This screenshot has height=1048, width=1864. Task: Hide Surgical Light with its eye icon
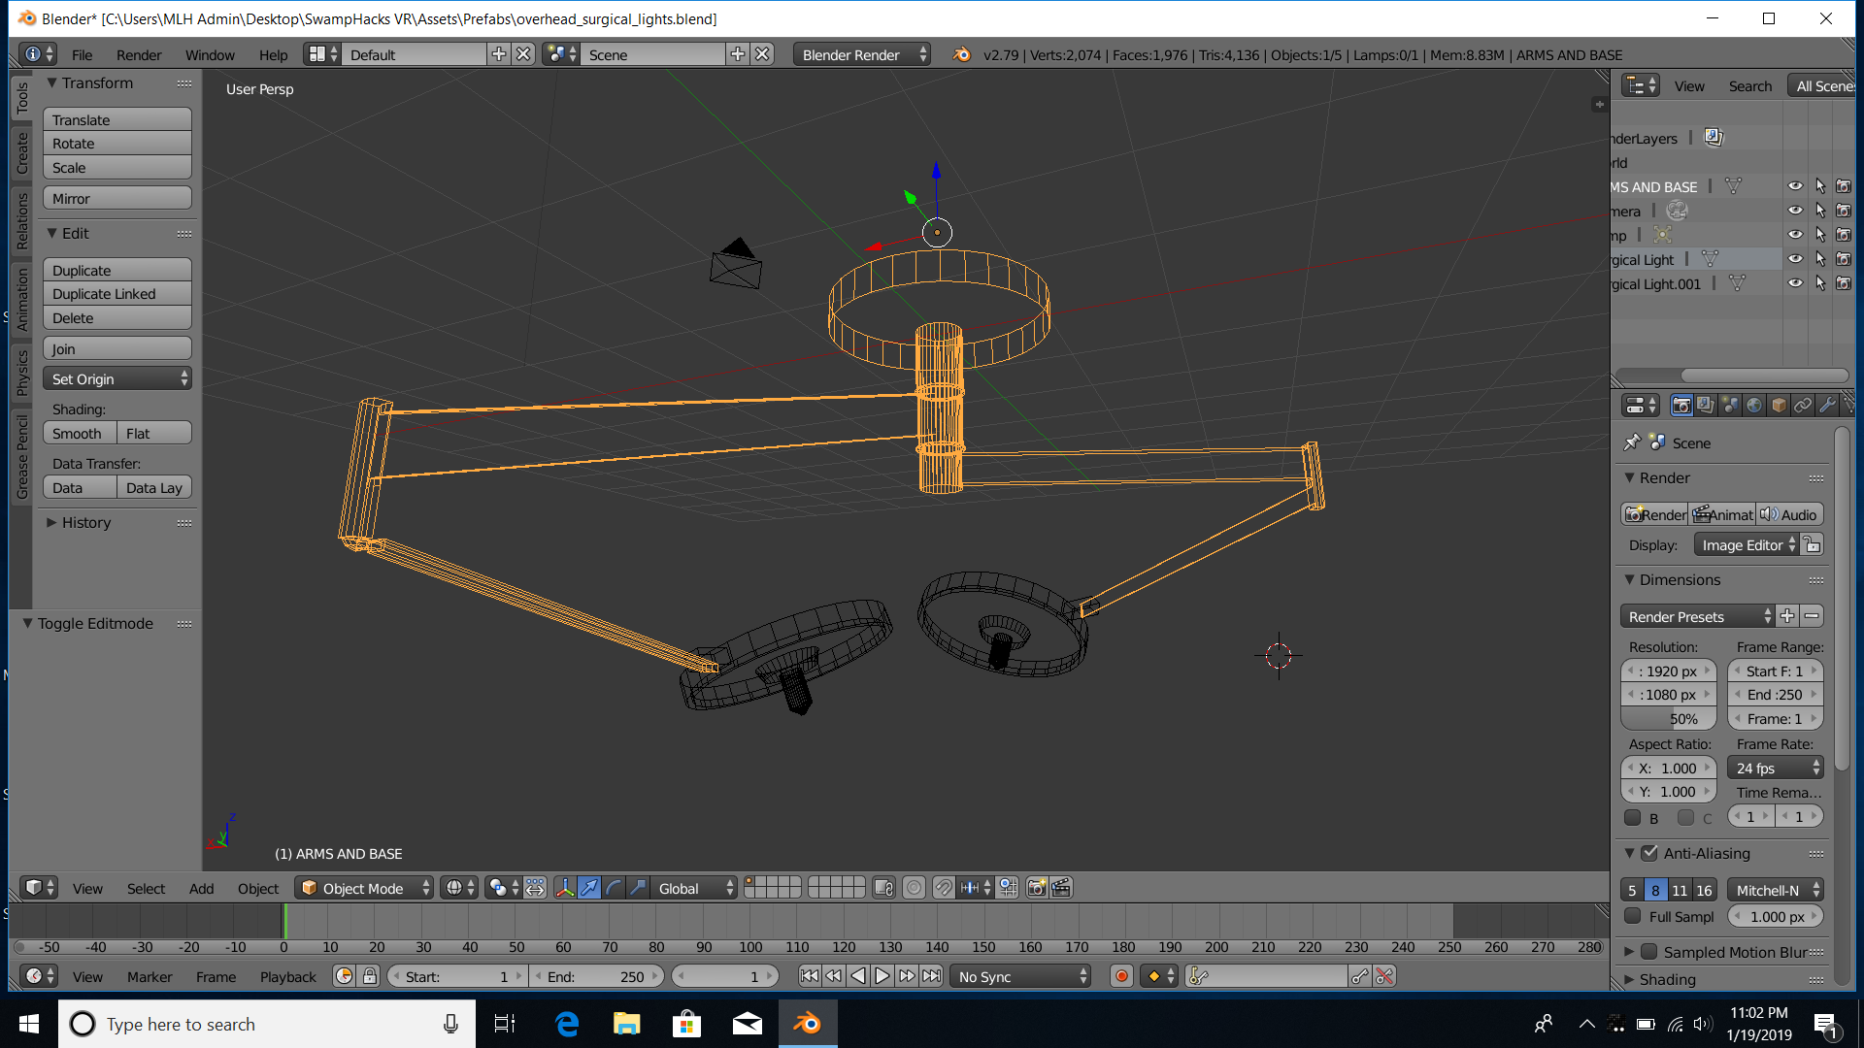pyautogui.click(x=1795, y=259)
